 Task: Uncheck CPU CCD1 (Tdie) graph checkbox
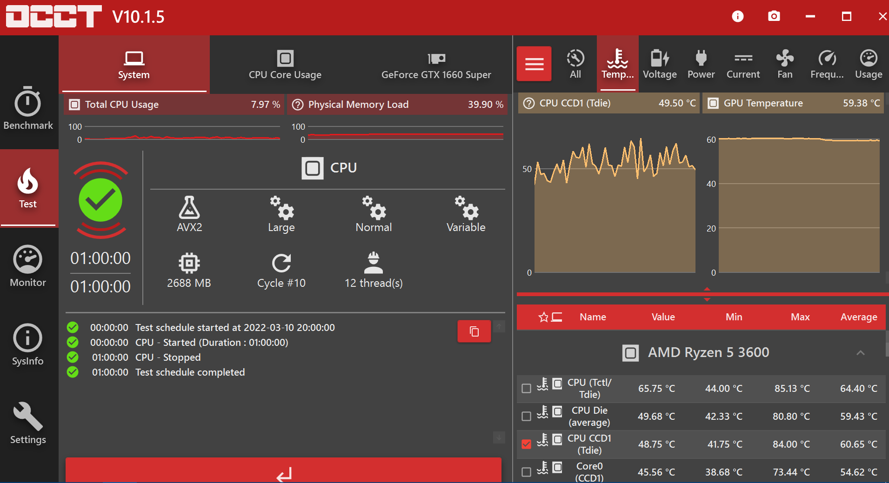tap(526, 444)
